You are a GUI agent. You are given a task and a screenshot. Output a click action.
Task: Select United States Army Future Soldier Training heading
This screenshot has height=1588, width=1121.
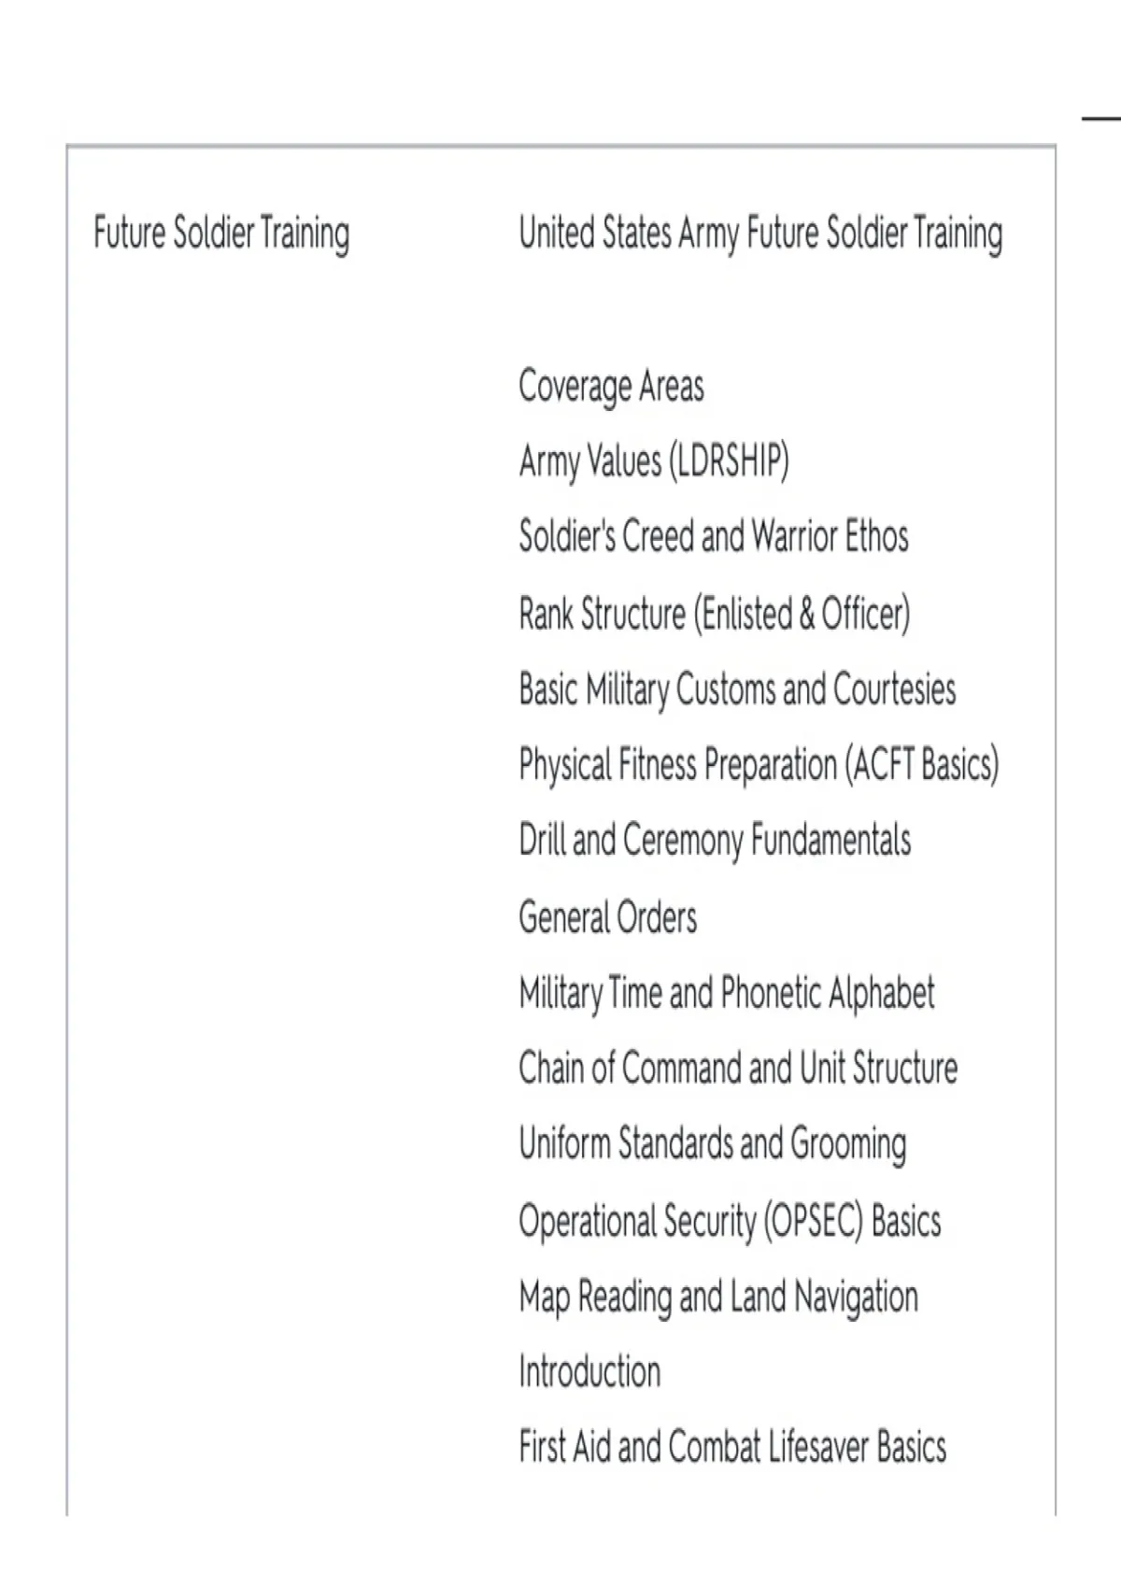click(x=760, y=234)
